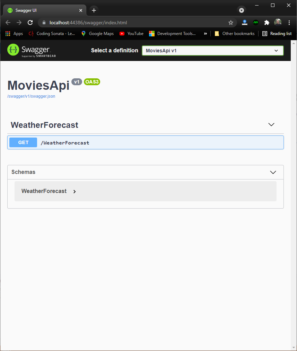Collapse the Schemas section chevron
The image size is (297, 351).
click(x=273, y=172)
